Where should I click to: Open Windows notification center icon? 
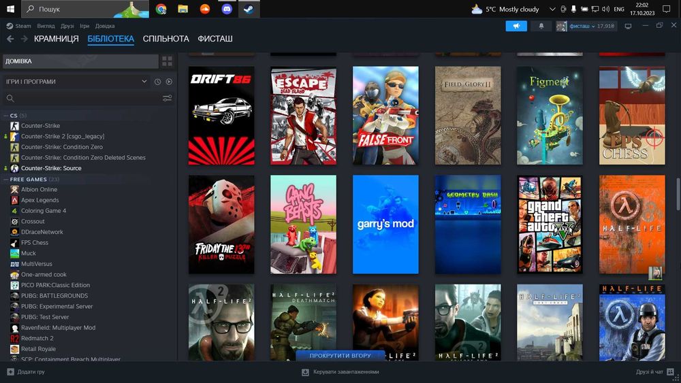point(667,9)
